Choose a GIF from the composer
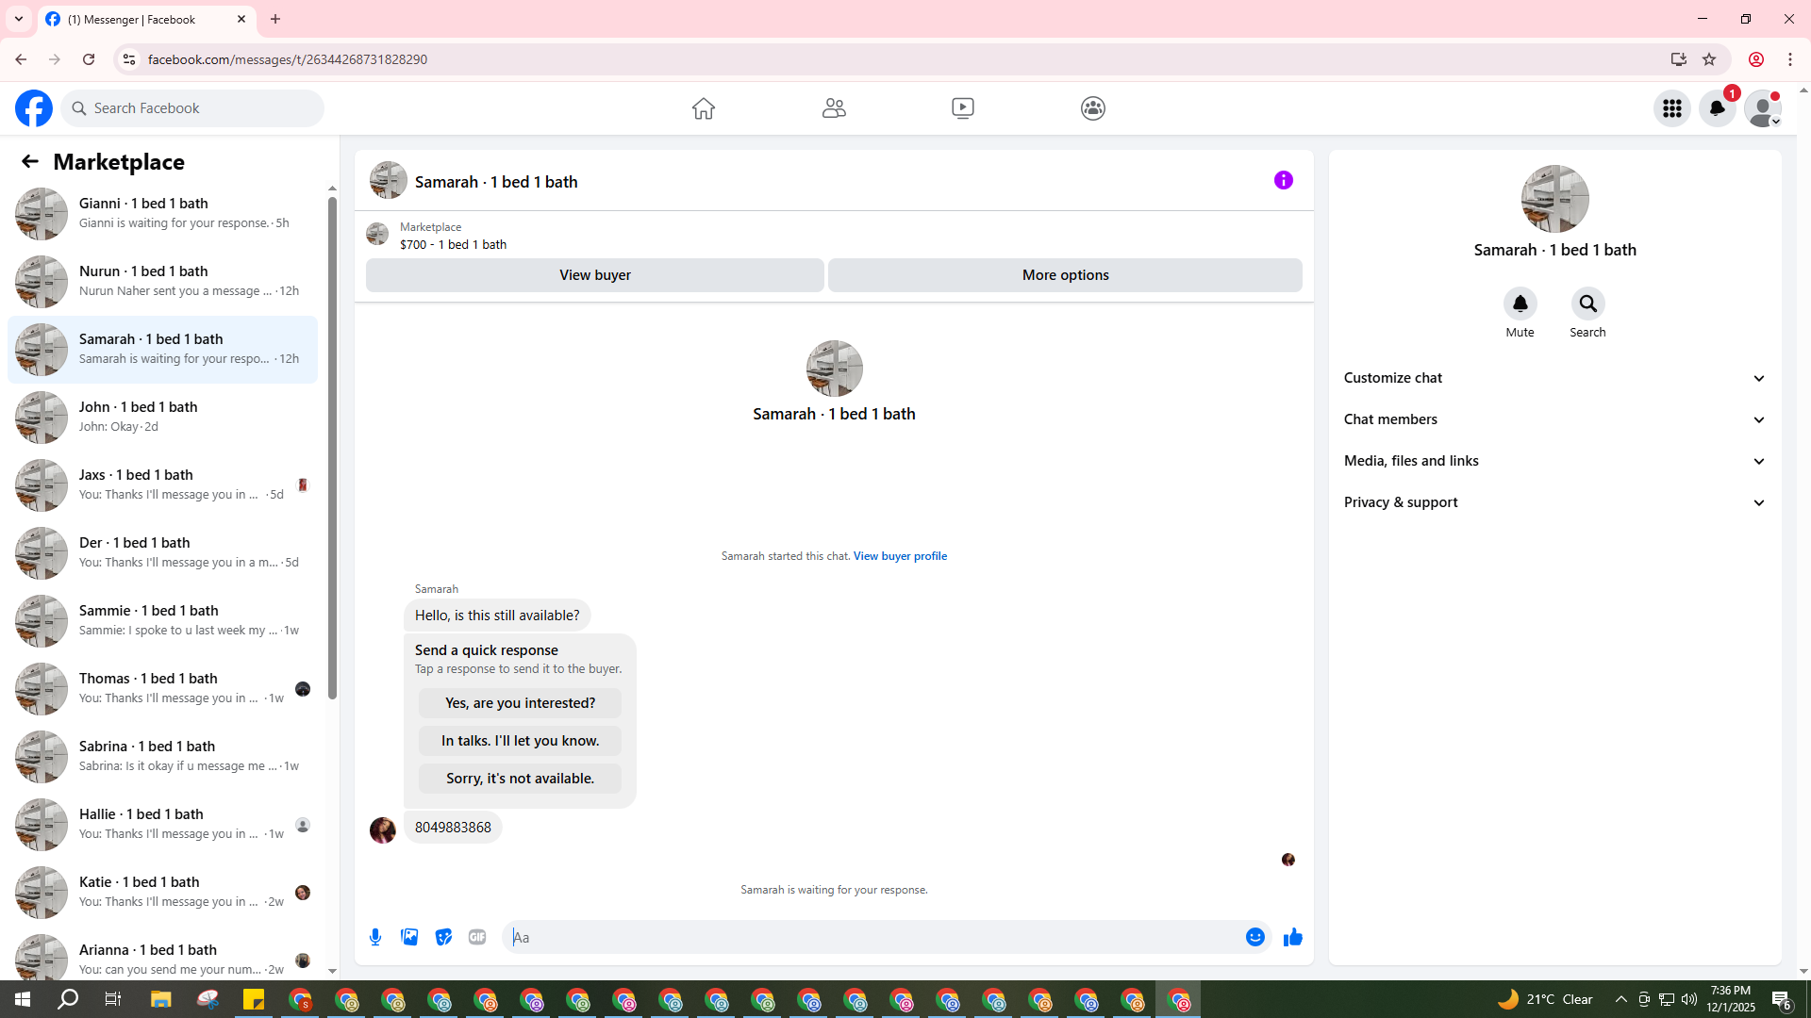Viewport: 1811px width, 1018px height. pyautogui.click(x=477, y=937)
